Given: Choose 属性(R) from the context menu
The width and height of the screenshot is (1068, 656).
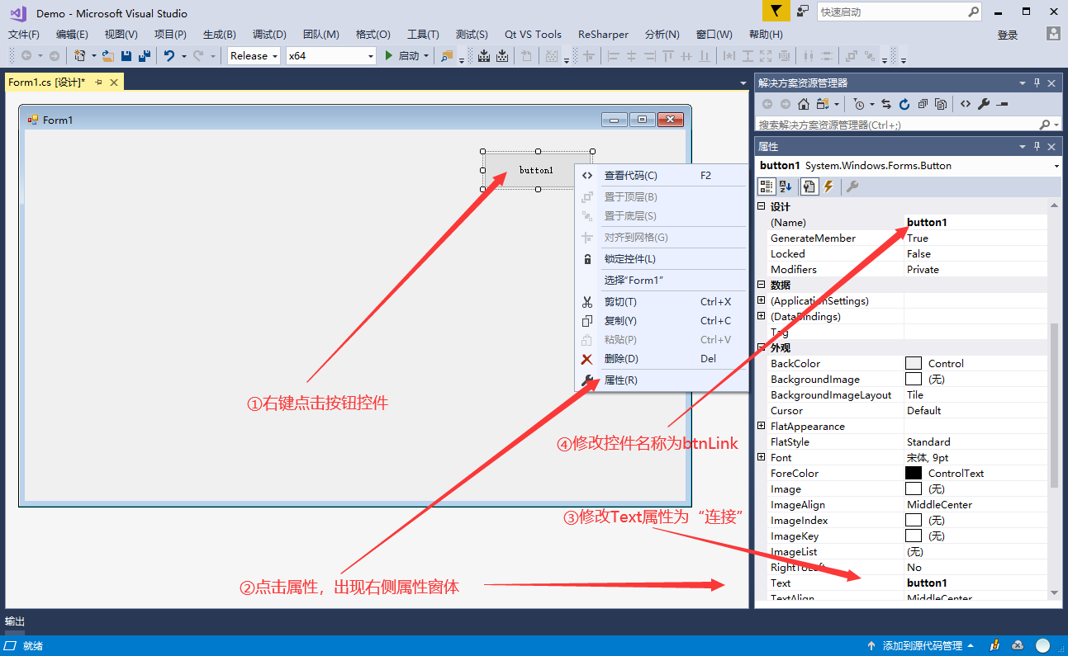Looking at the screenshot, I should [620, 380].
